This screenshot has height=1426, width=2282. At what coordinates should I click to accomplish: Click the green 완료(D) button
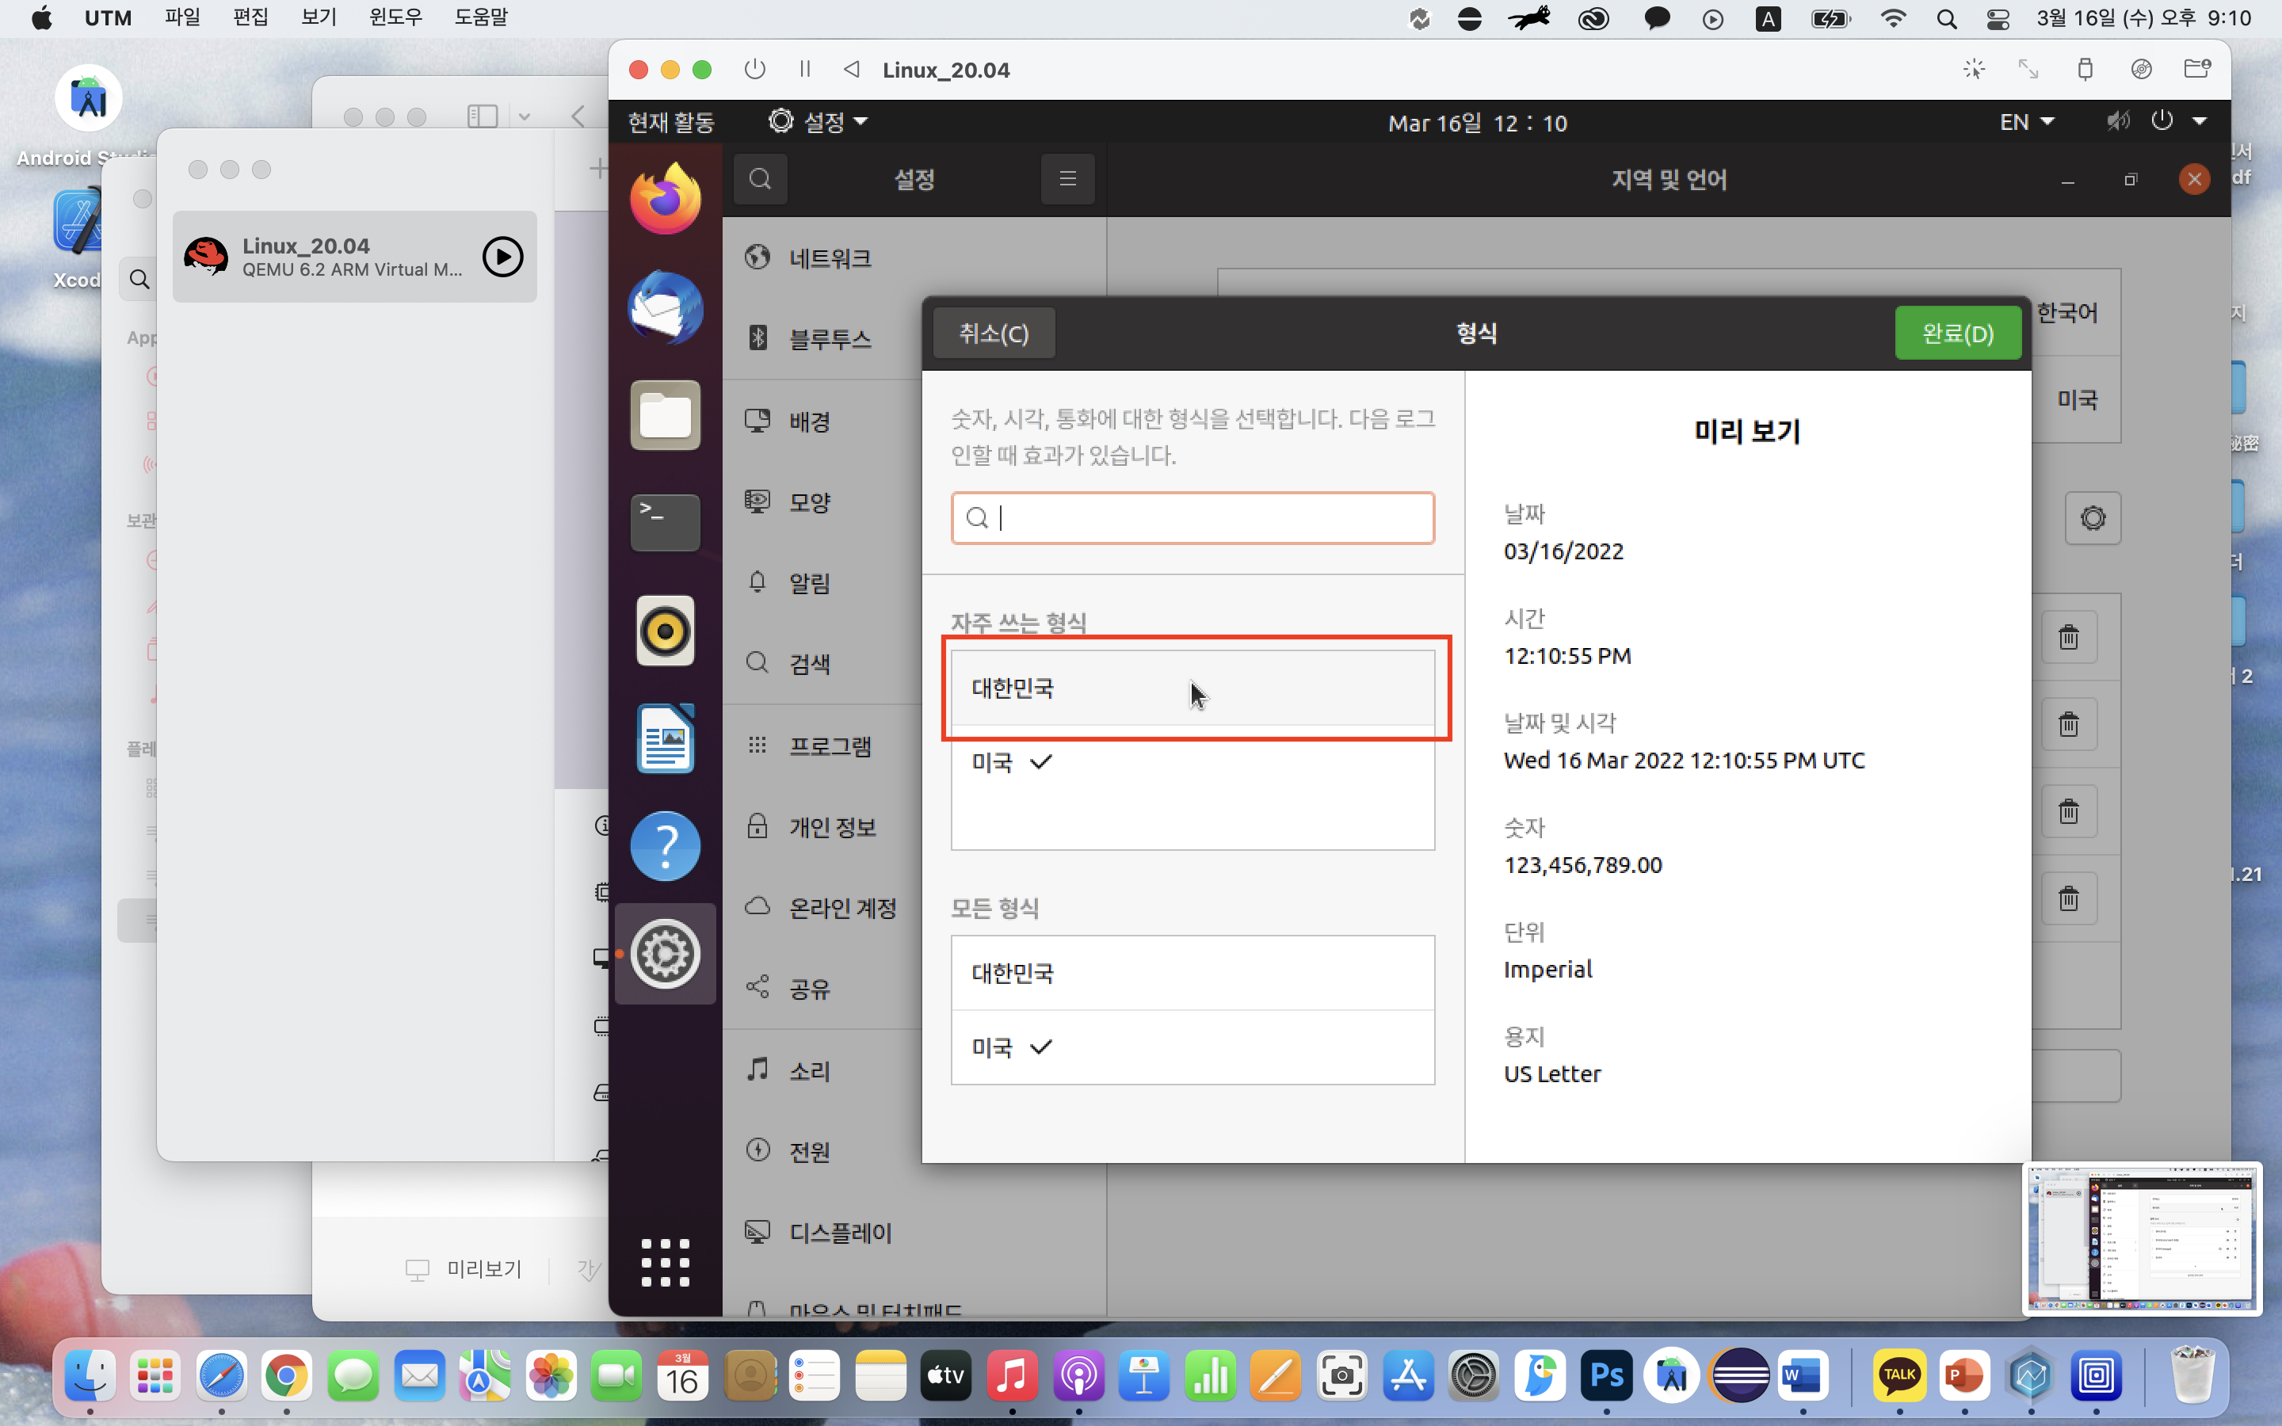(x=1956, y=333)
